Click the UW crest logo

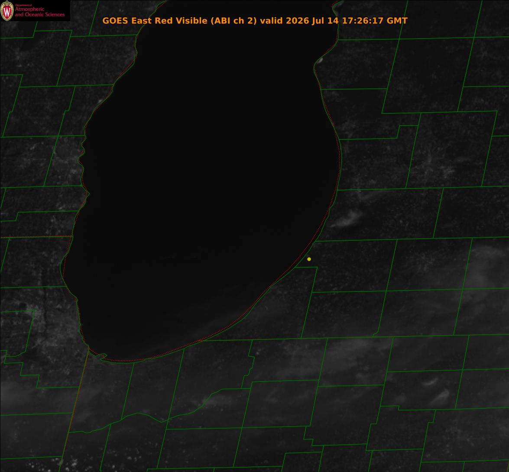(x=7, y=11)
